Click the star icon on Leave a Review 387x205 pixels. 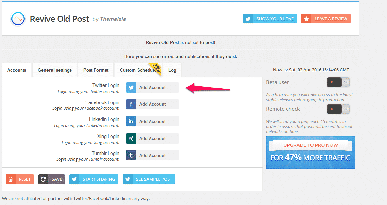(306, 19)
